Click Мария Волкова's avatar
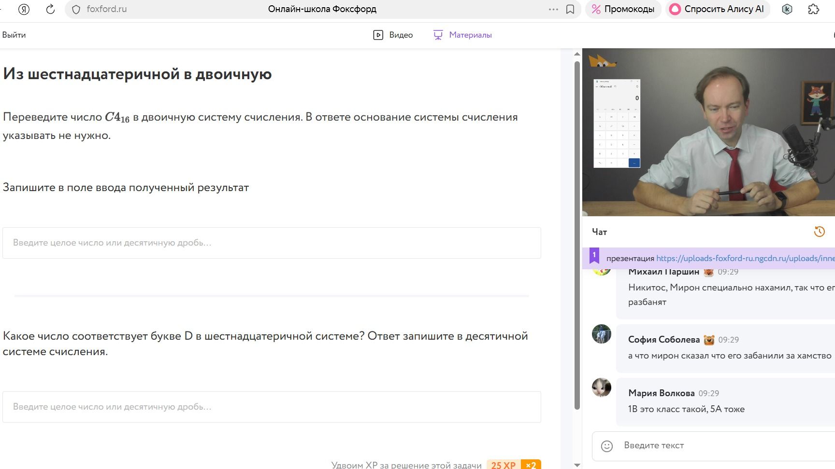This screenshot has height=469, width=835. (x=602, y=387)
